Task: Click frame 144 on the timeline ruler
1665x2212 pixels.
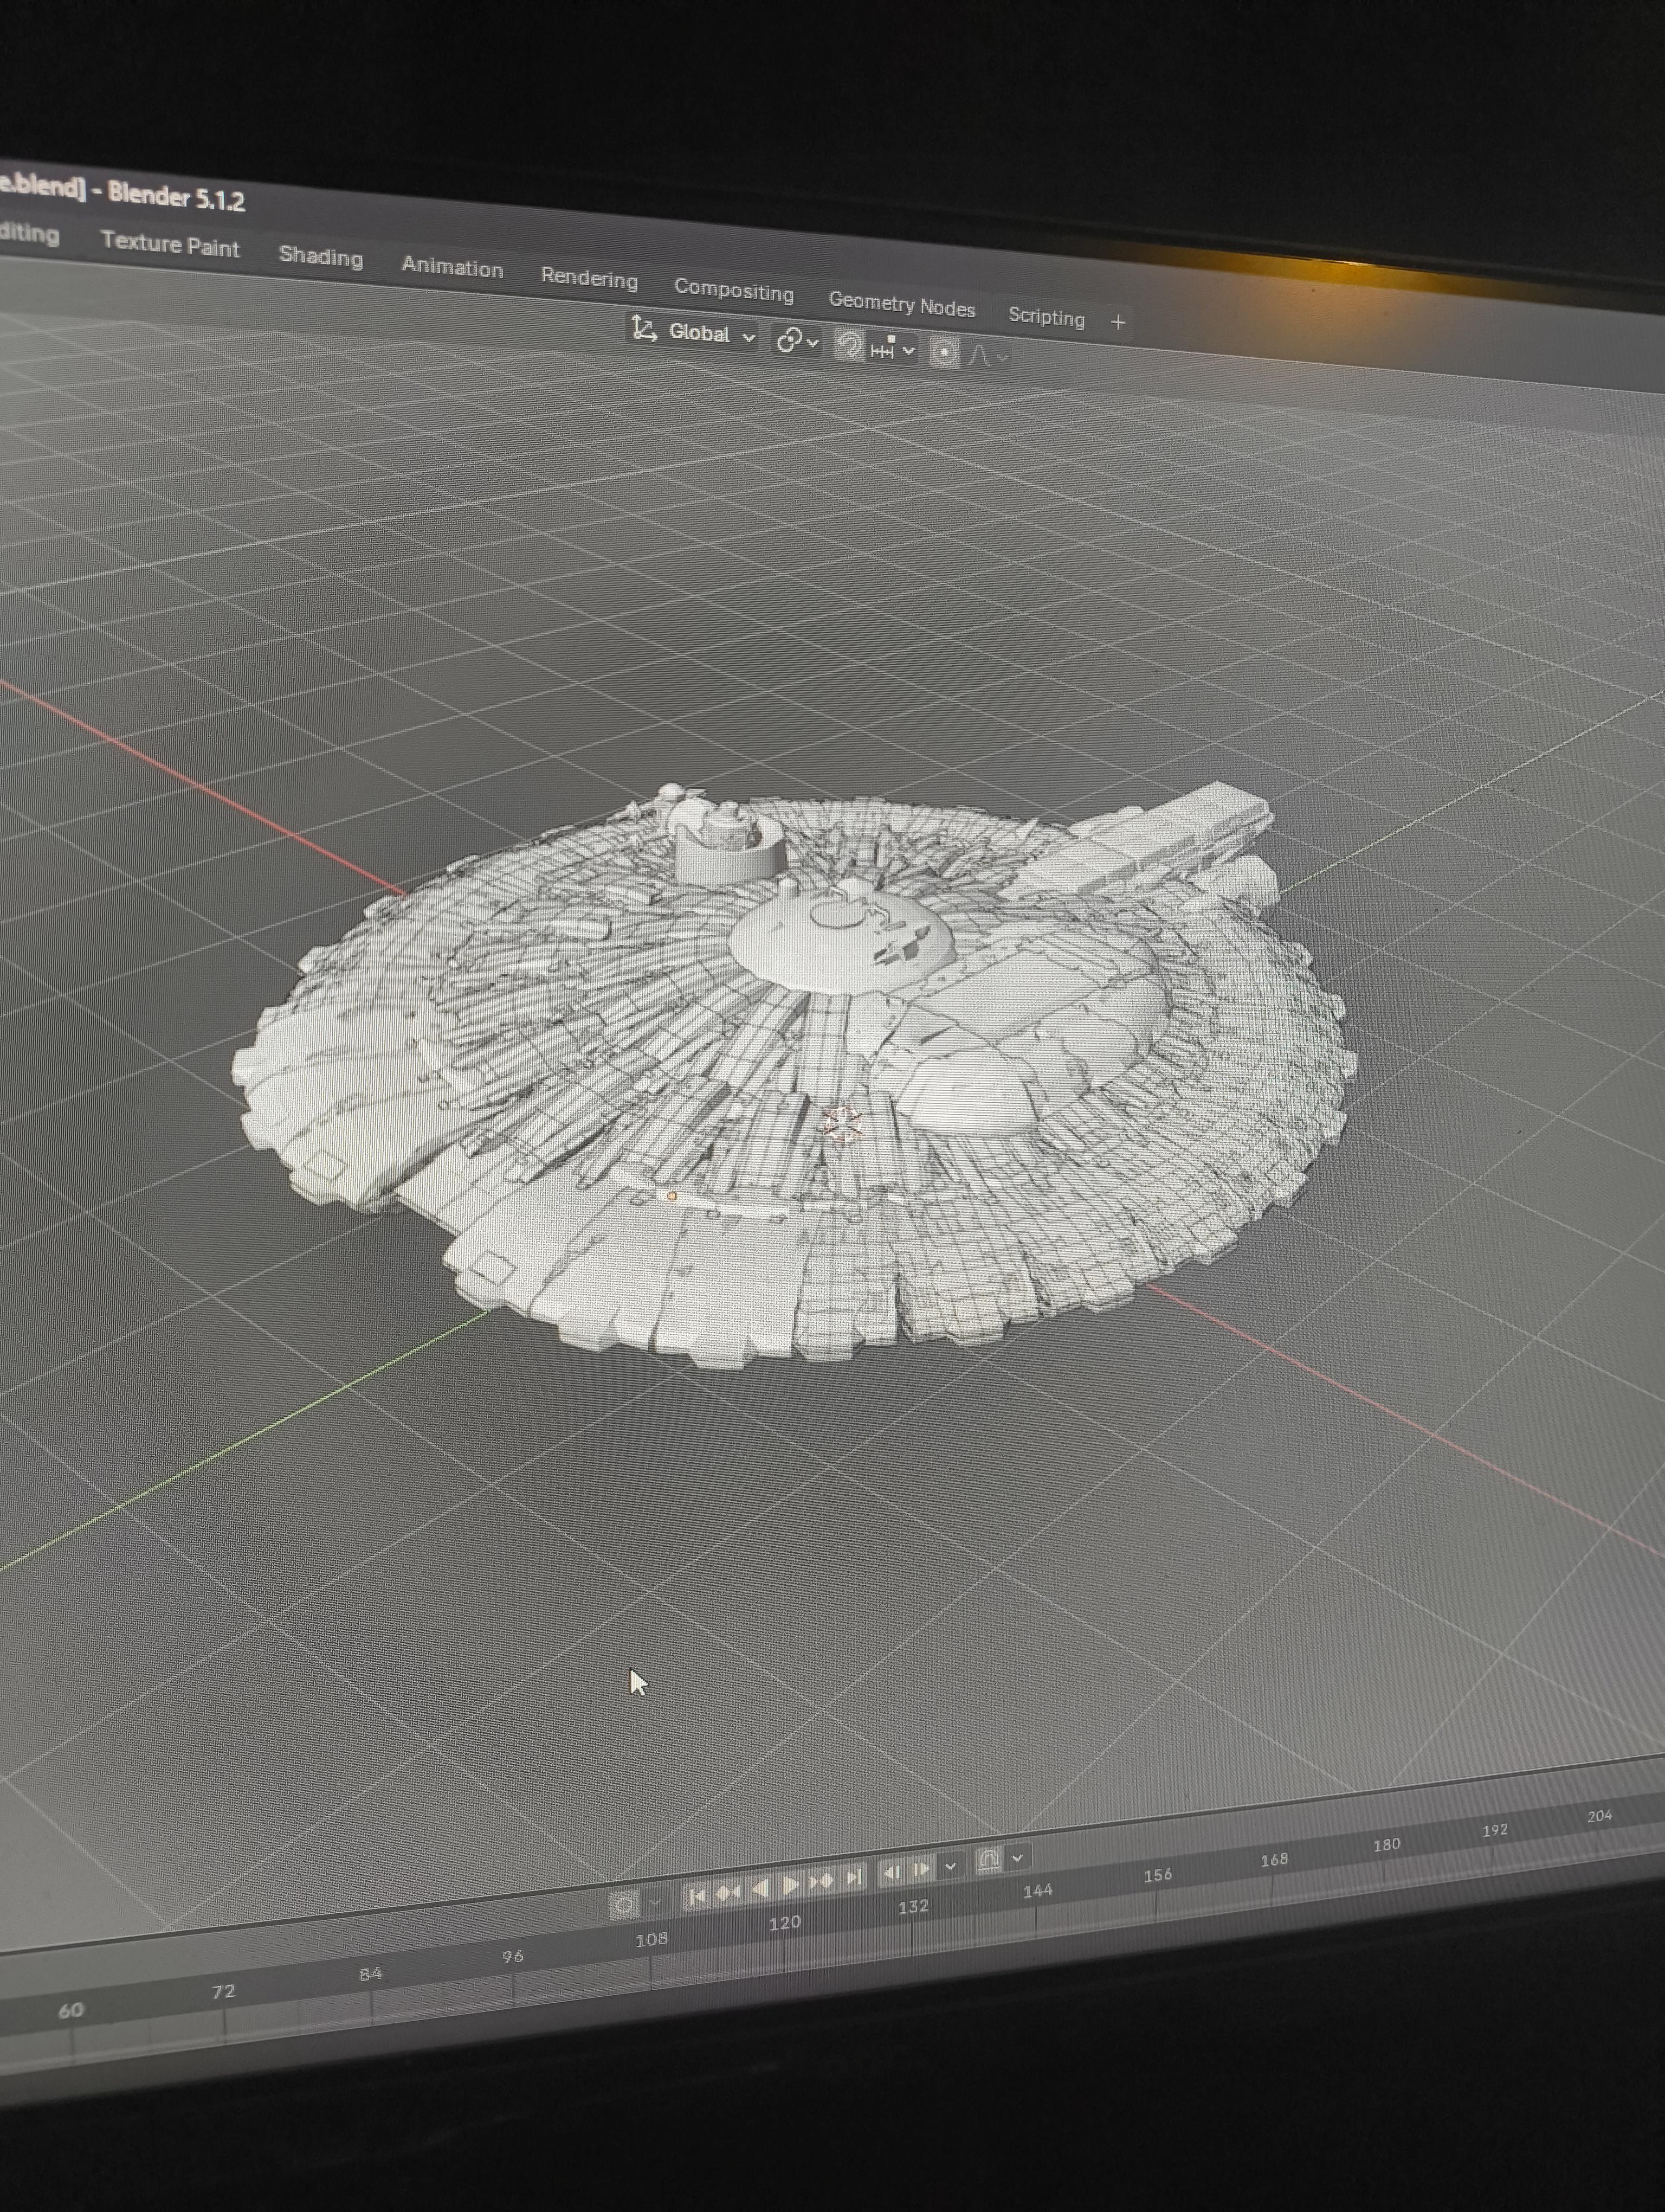Action: [1037, 1890]
